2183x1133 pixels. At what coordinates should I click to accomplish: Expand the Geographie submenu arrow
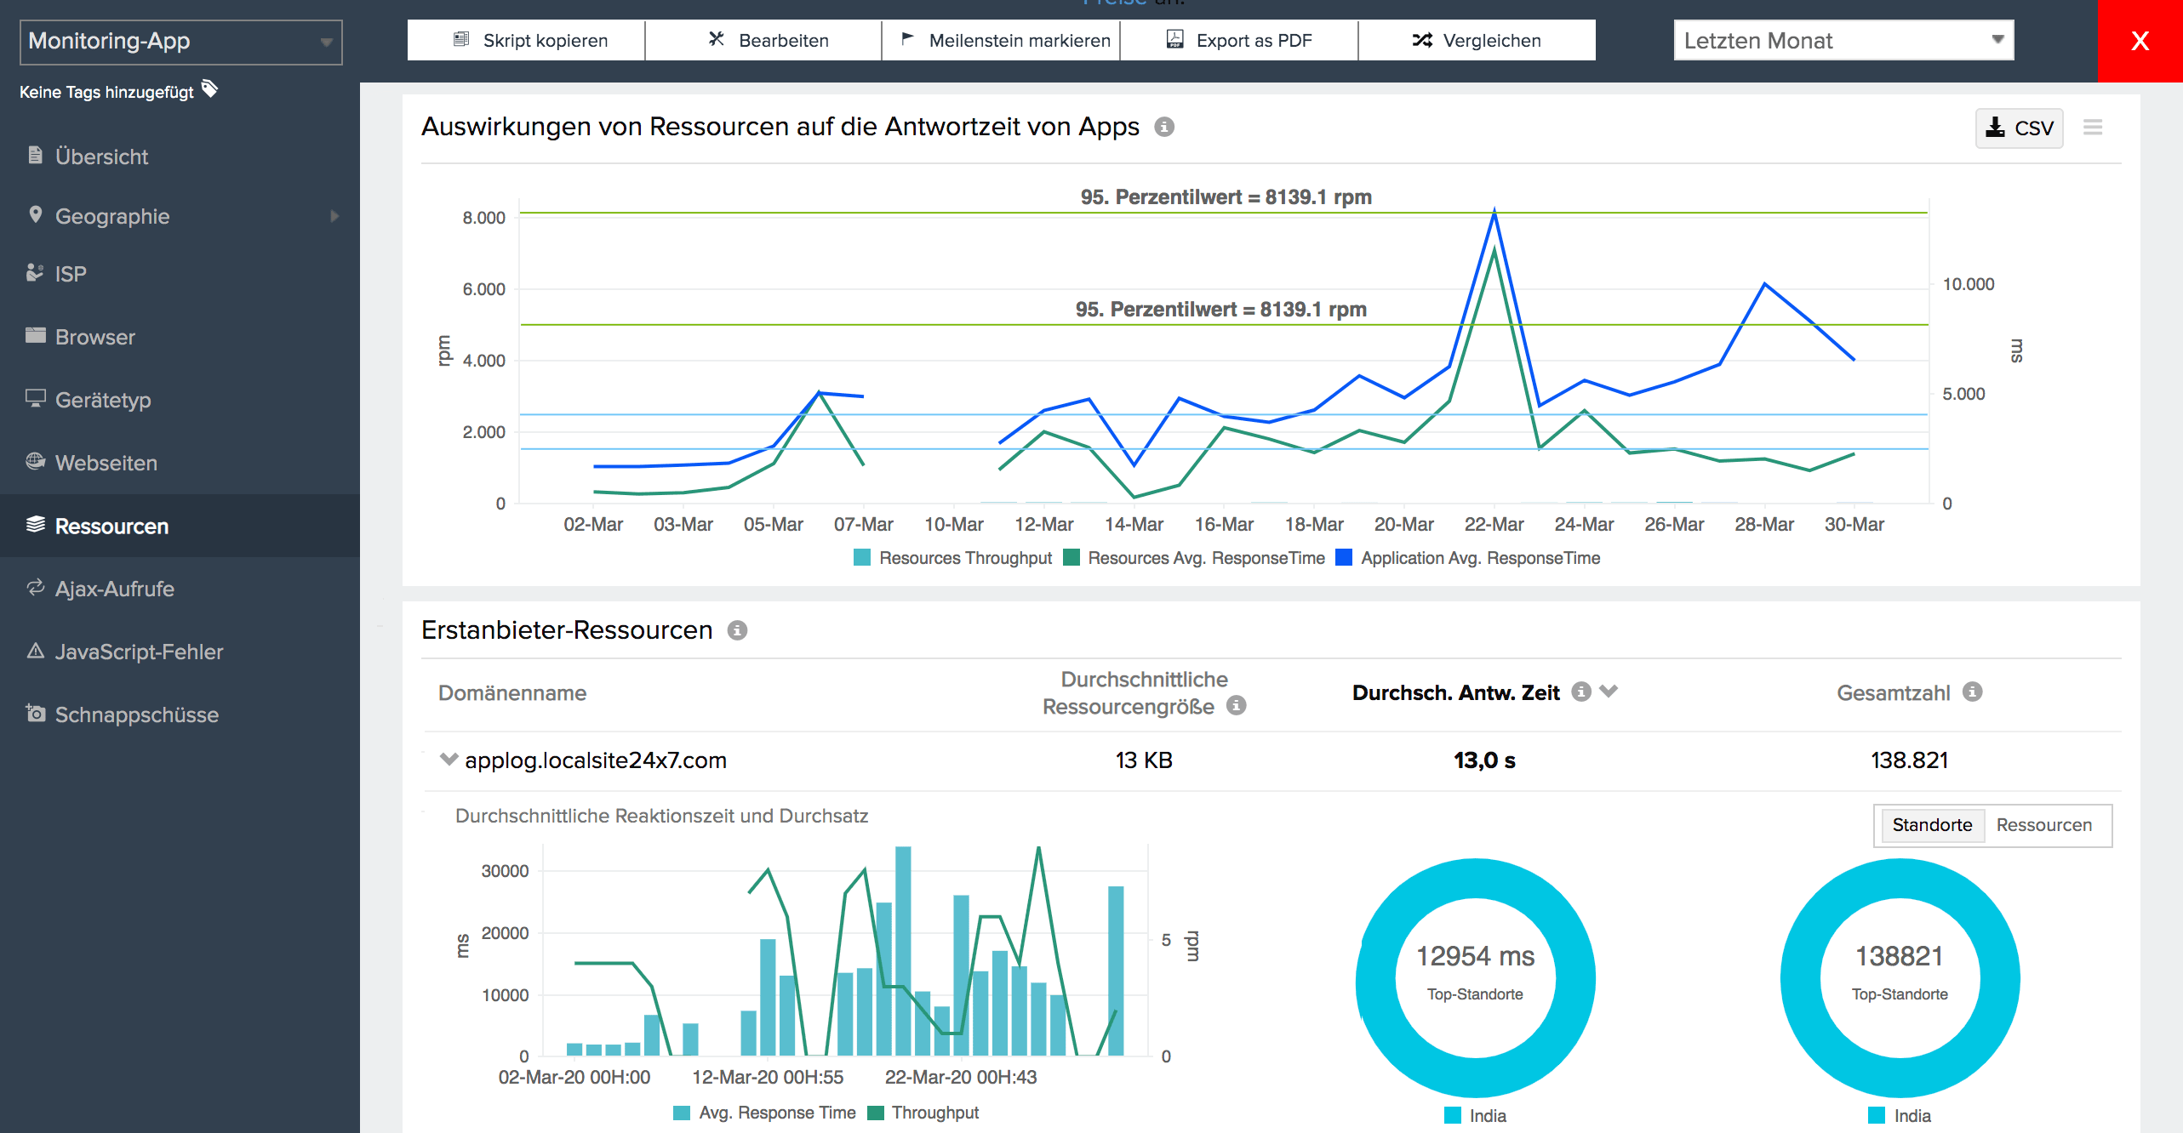click(334, 216)
